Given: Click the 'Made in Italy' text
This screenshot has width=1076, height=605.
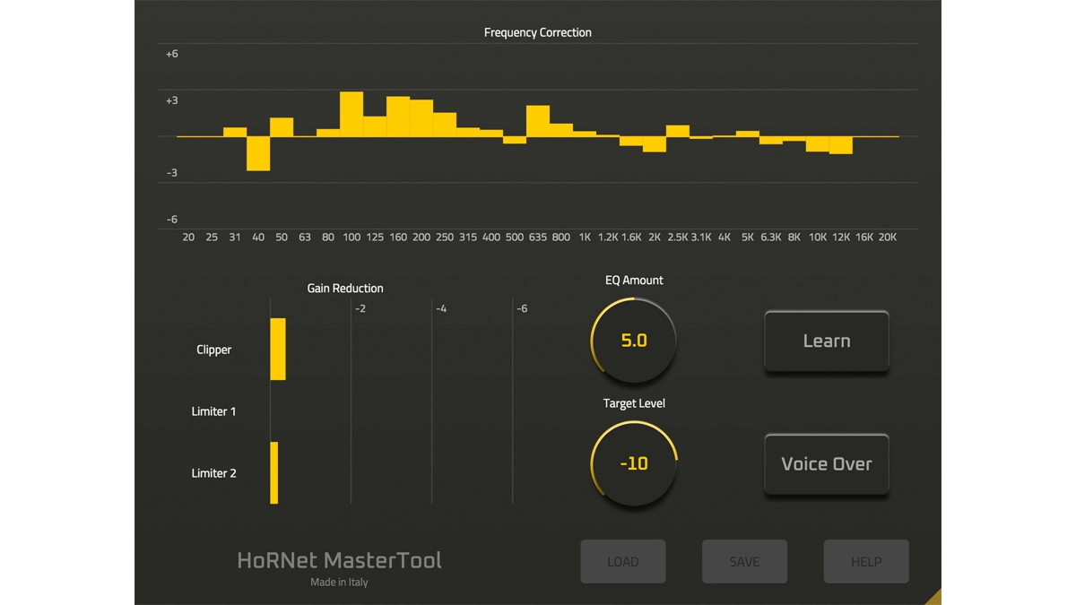Looking at the screenshot, I should [x=339, y=583].
